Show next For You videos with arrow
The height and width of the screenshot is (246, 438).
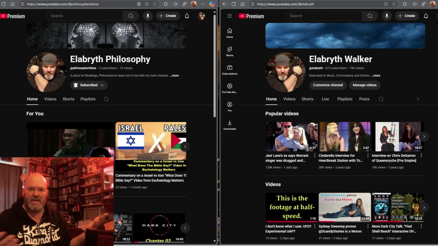185,147
